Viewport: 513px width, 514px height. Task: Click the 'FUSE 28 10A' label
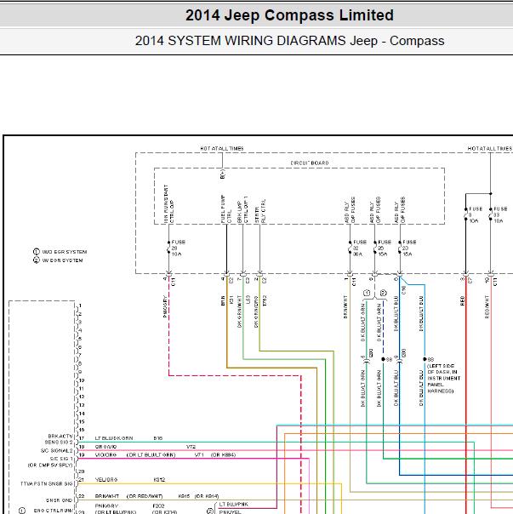(178, 248)
